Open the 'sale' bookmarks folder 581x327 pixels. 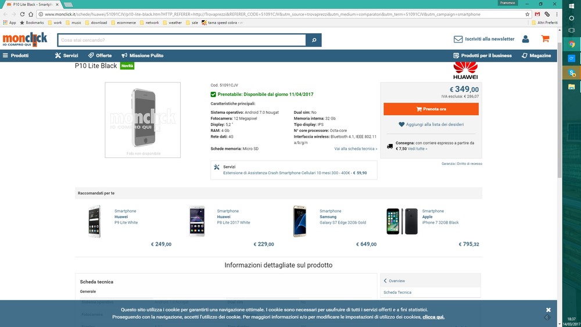(x=192, y=23)
